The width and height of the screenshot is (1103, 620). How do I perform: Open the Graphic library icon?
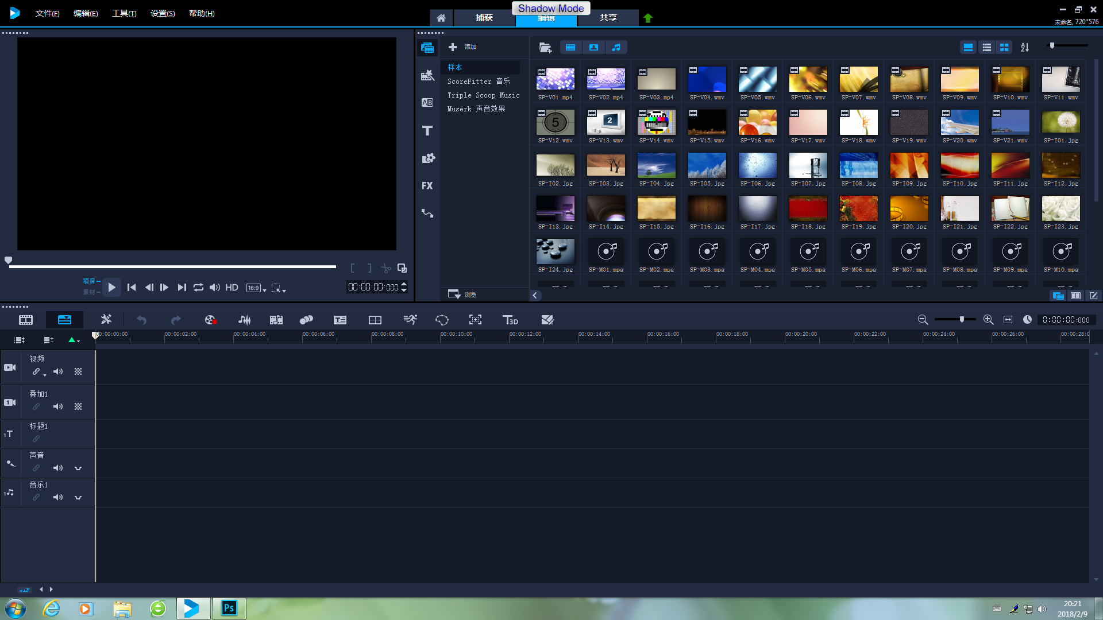(428, 158)
